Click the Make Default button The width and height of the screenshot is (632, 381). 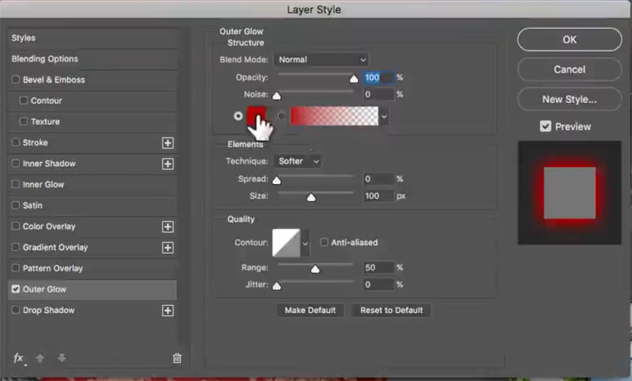[x=310, y=310]
